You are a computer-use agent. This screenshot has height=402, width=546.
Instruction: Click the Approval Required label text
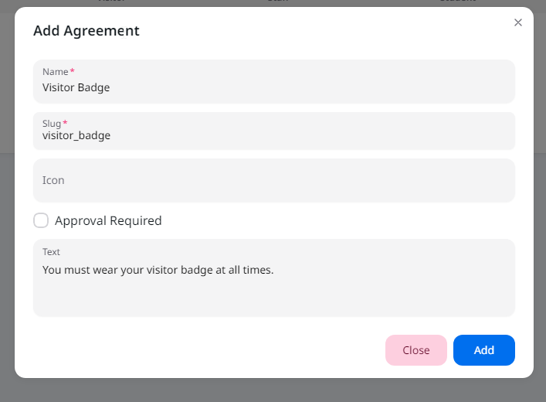pyautogui.click(x=108, y=220)
